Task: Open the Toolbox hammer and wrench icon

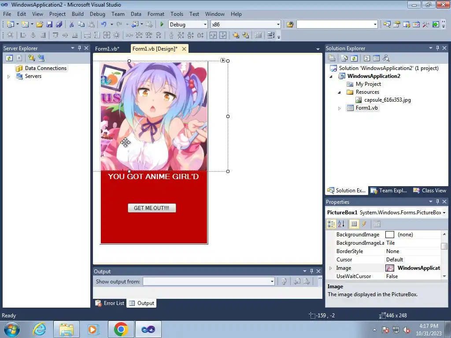Action: pyautogui.click(x=426, y=25)
